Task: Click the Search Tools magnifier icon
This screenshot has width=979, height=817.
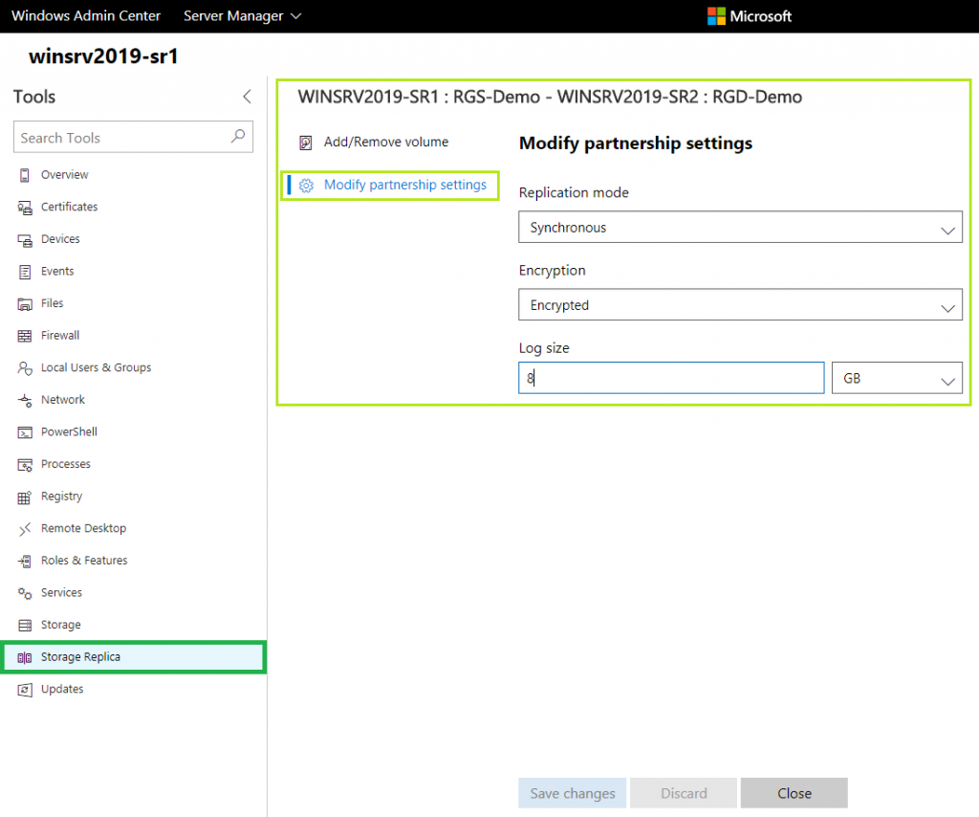Action: (x=237, y=137)
